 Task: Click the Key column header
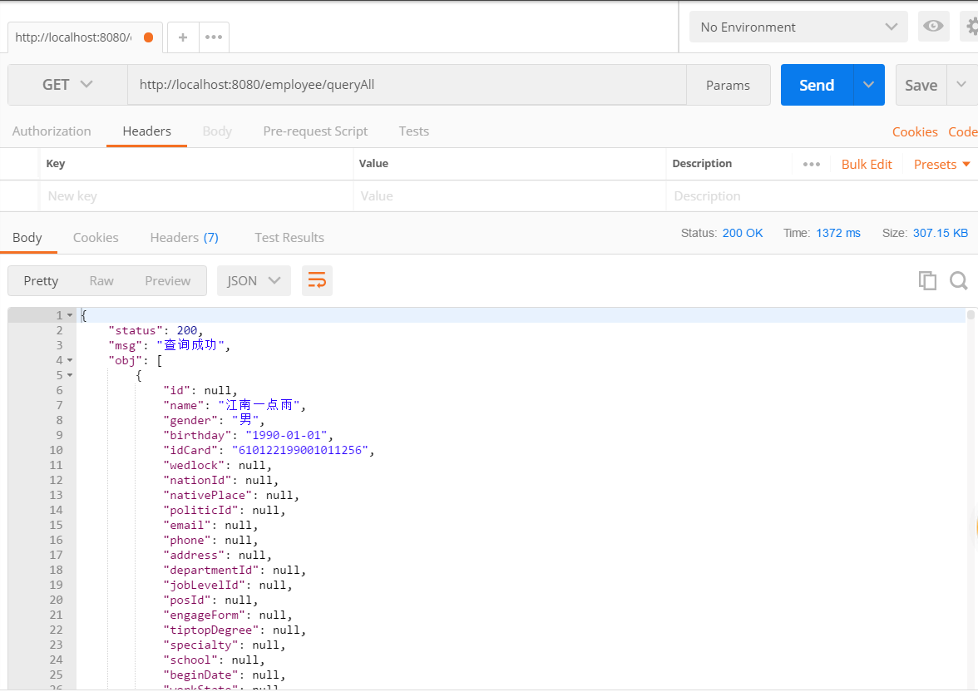point(56,164)
